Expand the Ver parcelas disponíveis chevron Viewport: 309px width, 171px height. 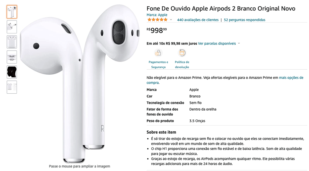tap(239, 43)
